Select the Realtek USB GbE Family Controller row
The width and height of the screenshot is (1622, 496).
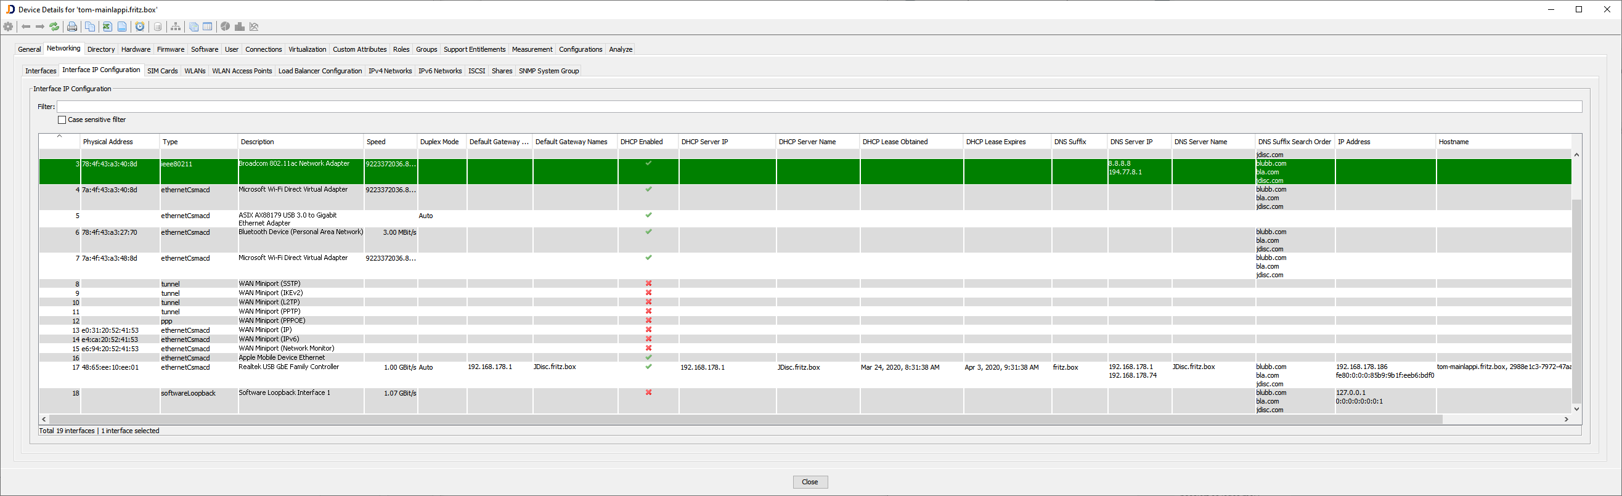click(x=805, y=375)
